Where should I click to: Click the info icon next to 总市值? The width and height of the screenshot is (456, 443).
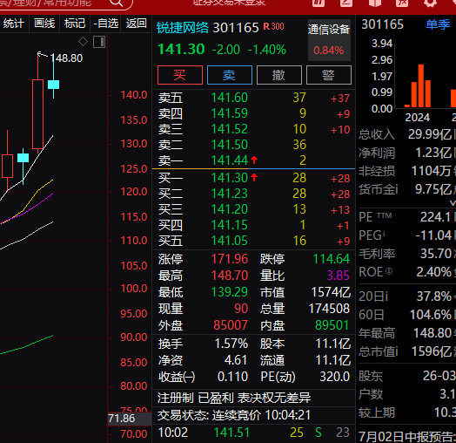click(396, 351)
